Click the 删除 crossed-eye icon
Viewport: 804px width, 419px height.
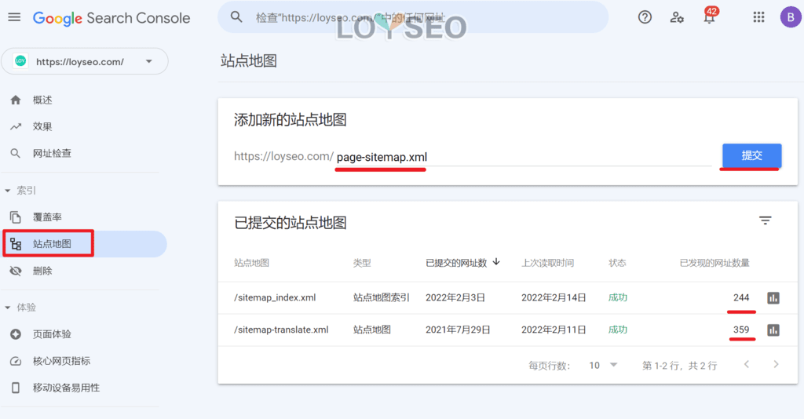(16, 271)
